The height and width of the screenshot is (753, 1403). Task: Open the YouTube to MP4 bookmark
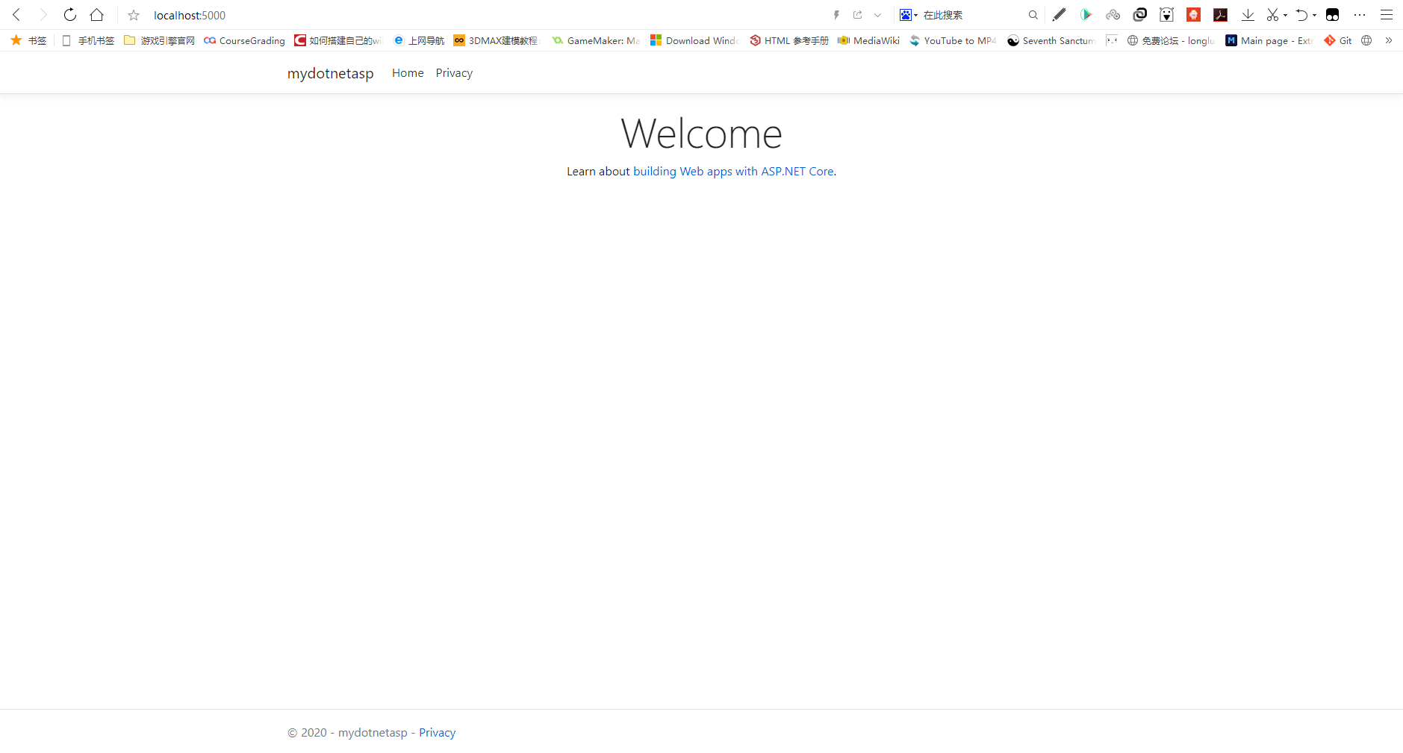click(953, 40)
